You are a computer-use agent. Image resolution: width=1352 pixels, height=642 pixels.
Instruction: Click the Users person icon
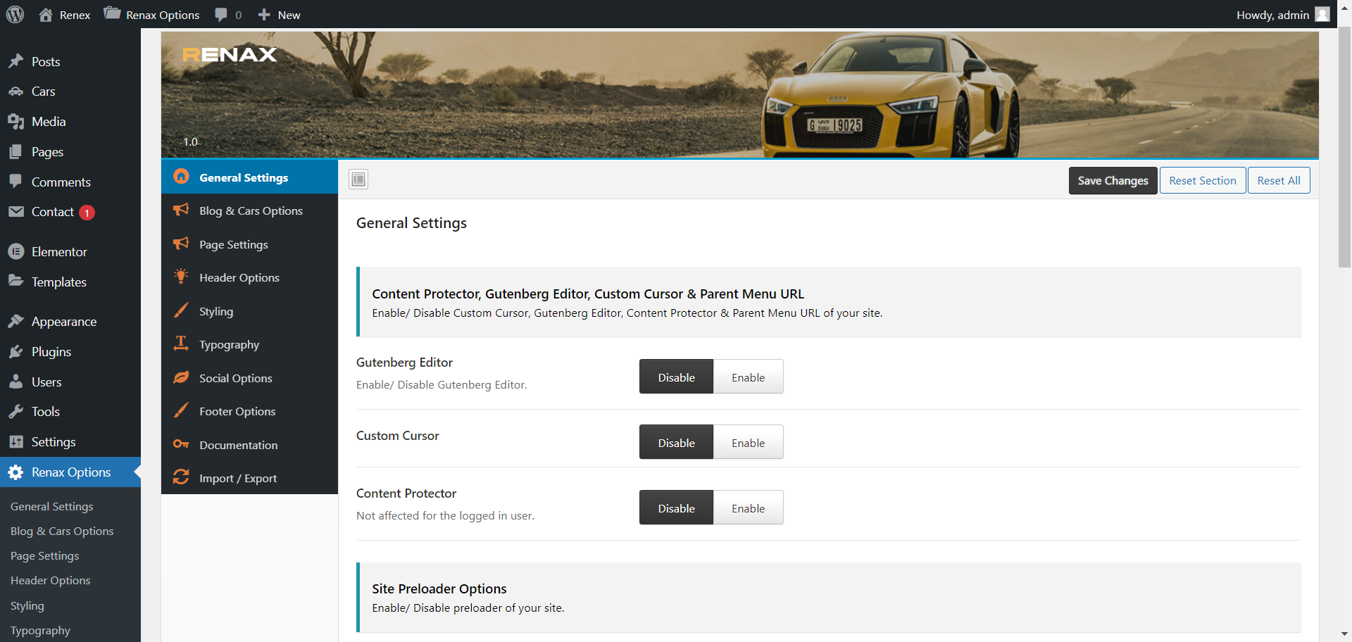16,382
